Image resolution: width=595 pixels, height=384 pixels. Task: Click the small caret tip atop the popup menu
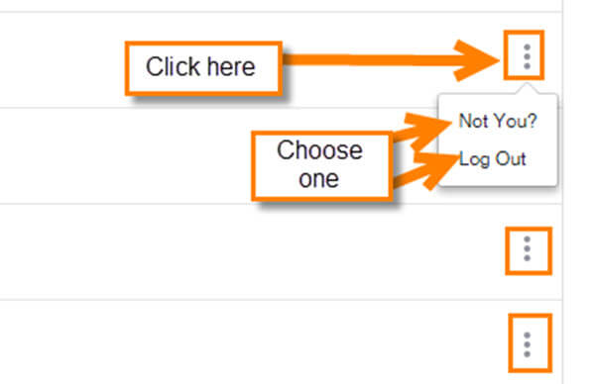tap(527, 89)
